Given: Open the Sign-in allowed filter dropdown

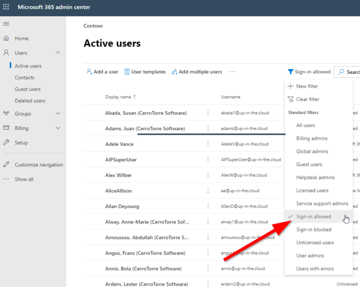Looking at the screenshot, I should [x=309, y=72].
